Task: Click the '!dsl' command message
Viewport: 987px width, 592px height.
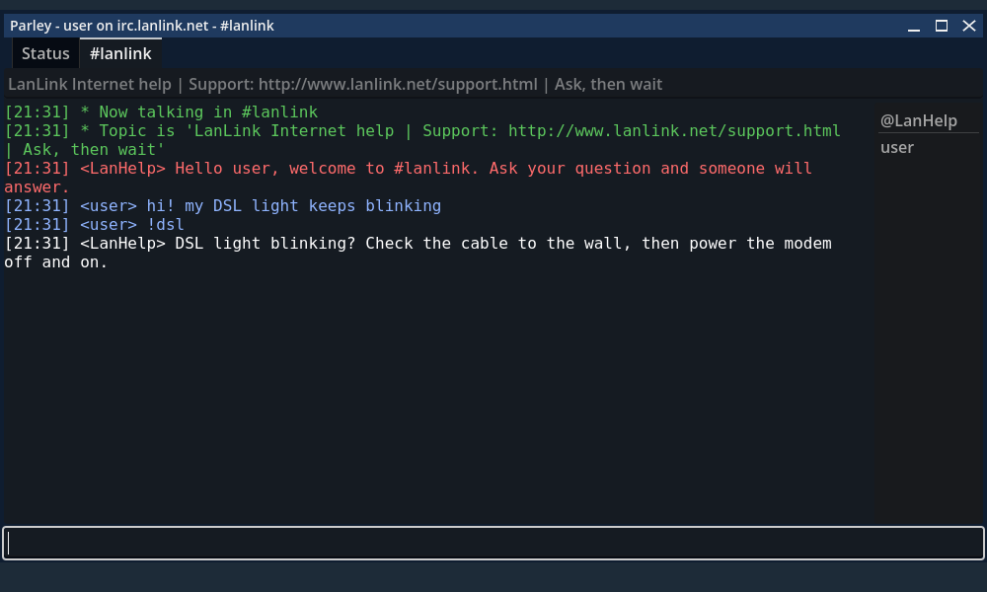Action: 95,225
